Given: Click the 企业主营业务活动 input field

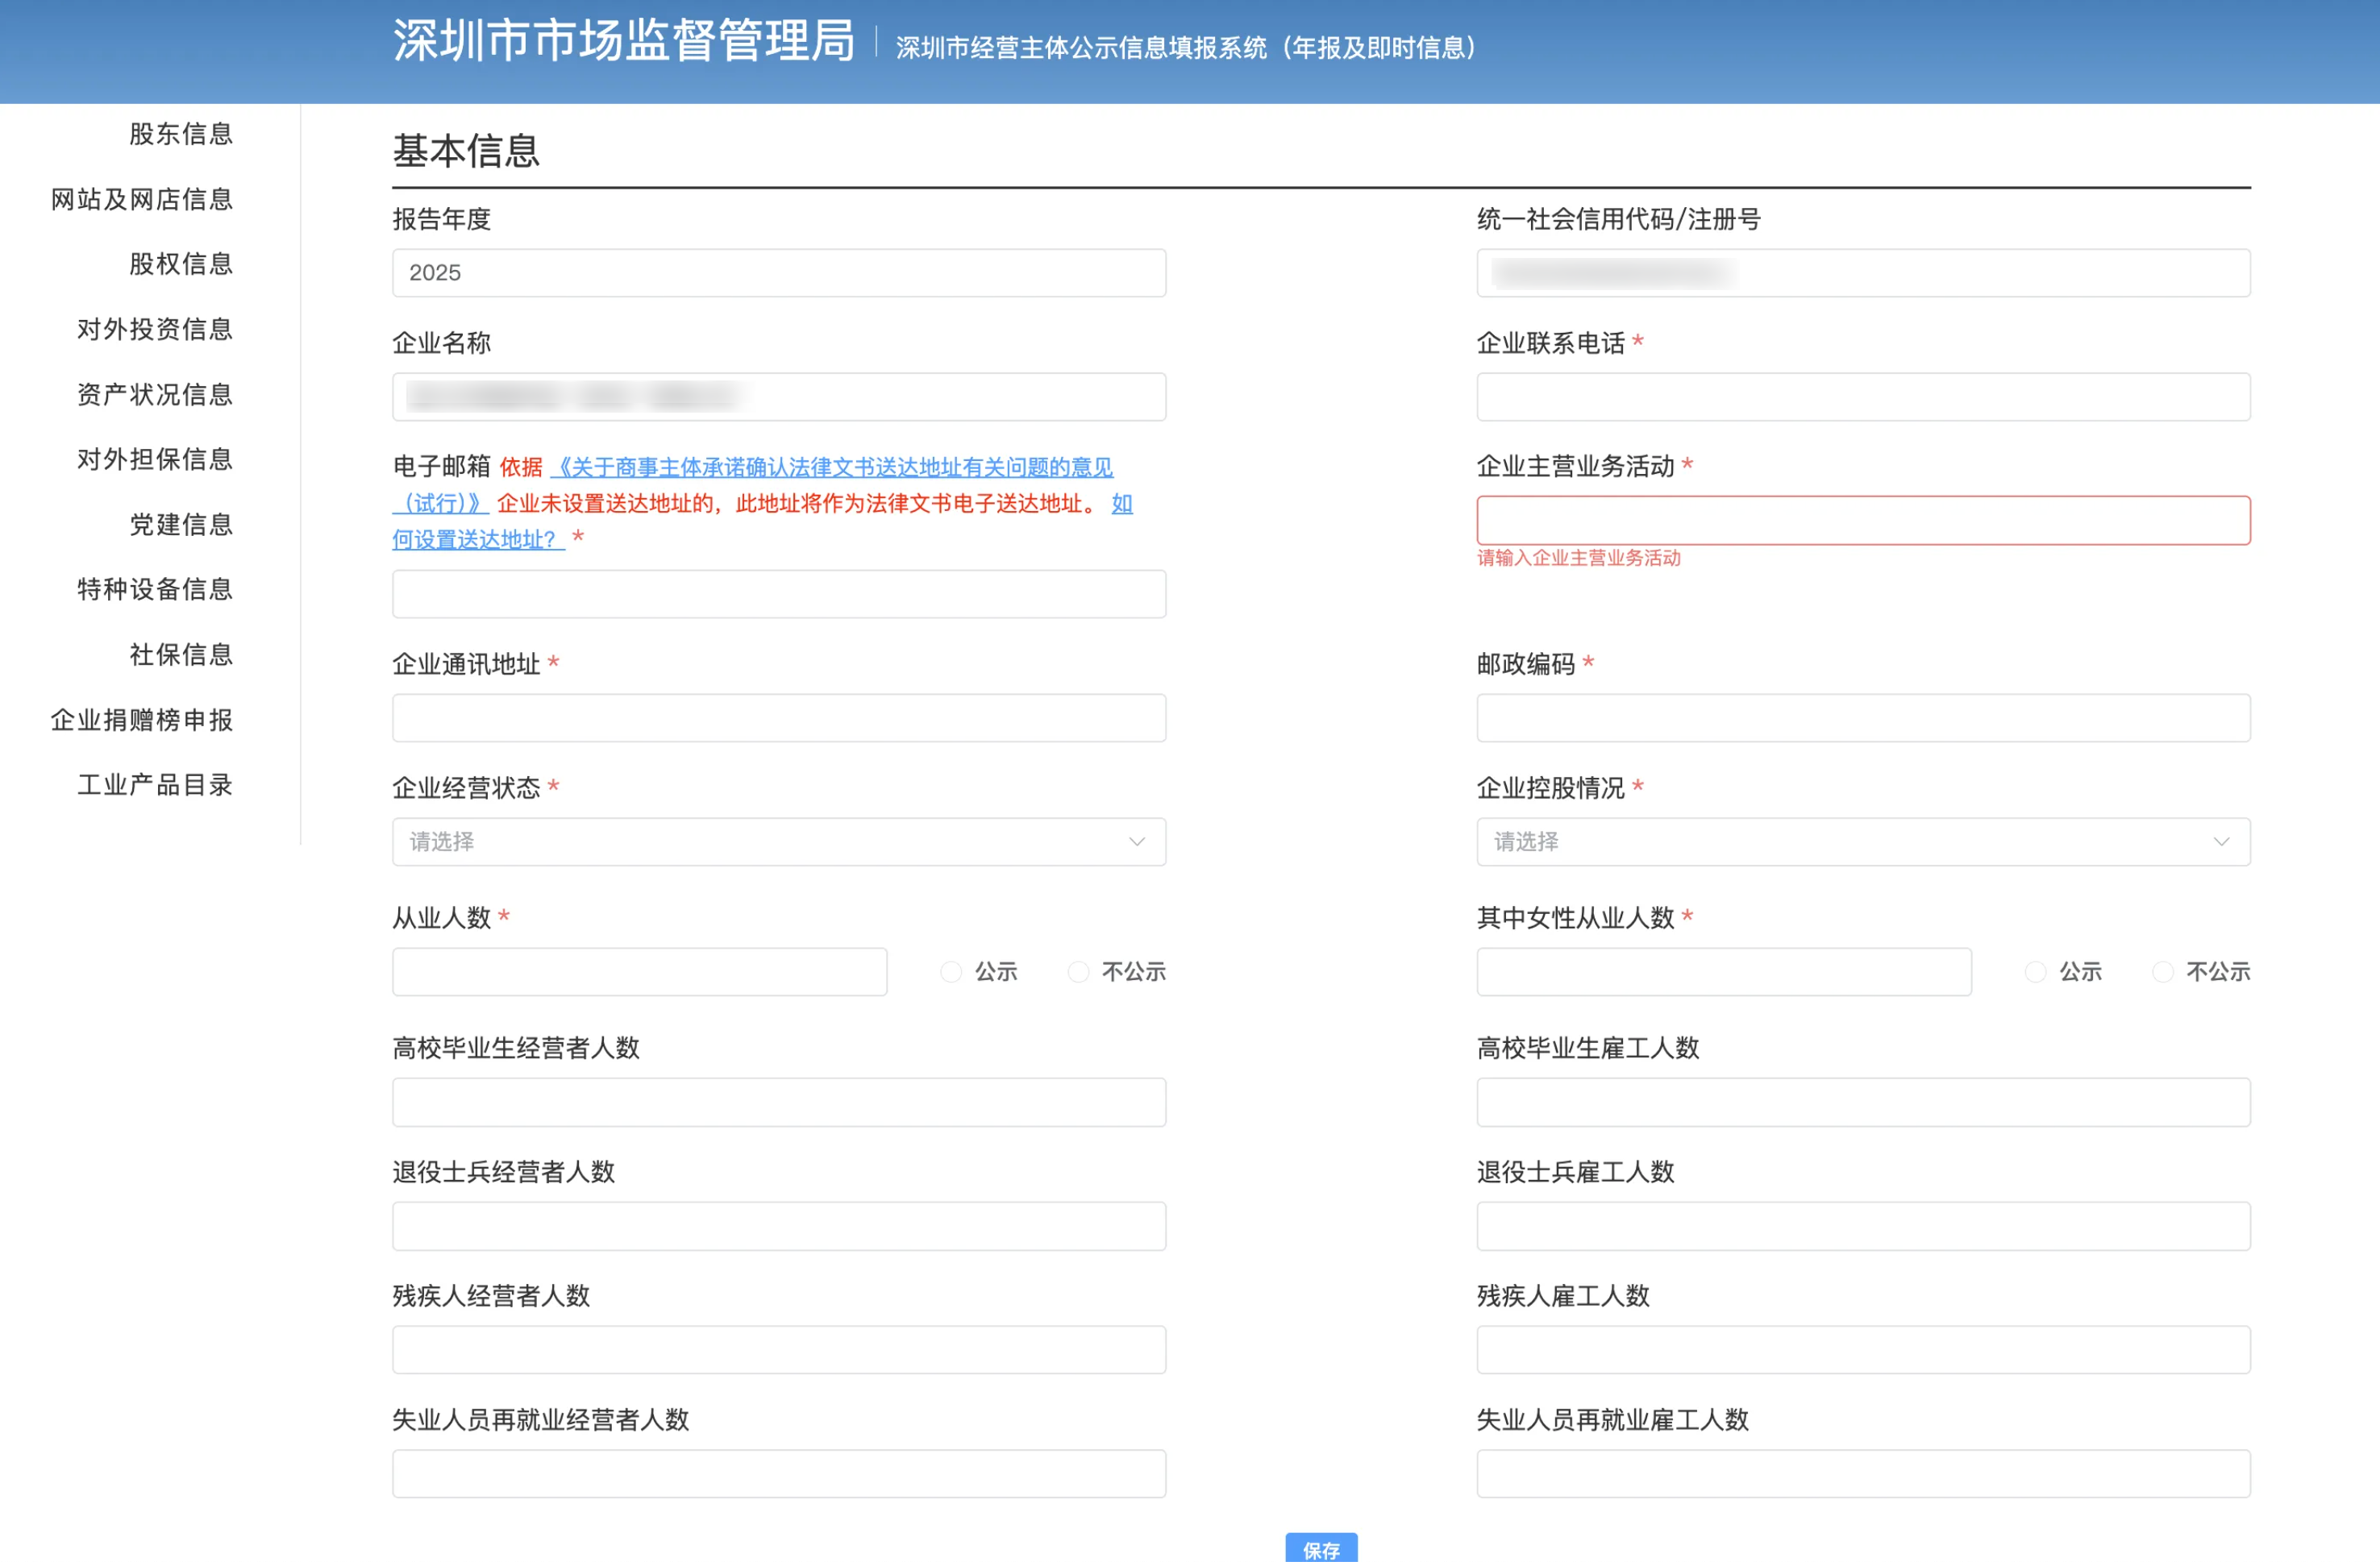Looking at the screenshot, I should coord(1863,519).
